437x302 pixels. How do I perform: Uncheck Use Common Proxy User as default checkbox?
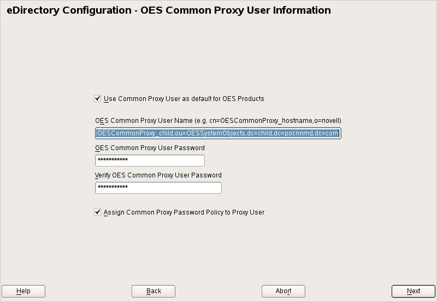[98, 99]
